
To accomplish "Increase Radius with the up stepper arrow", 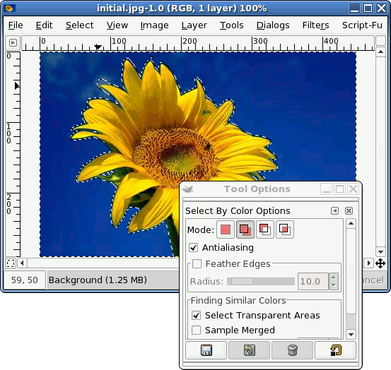I will [334, 277].
